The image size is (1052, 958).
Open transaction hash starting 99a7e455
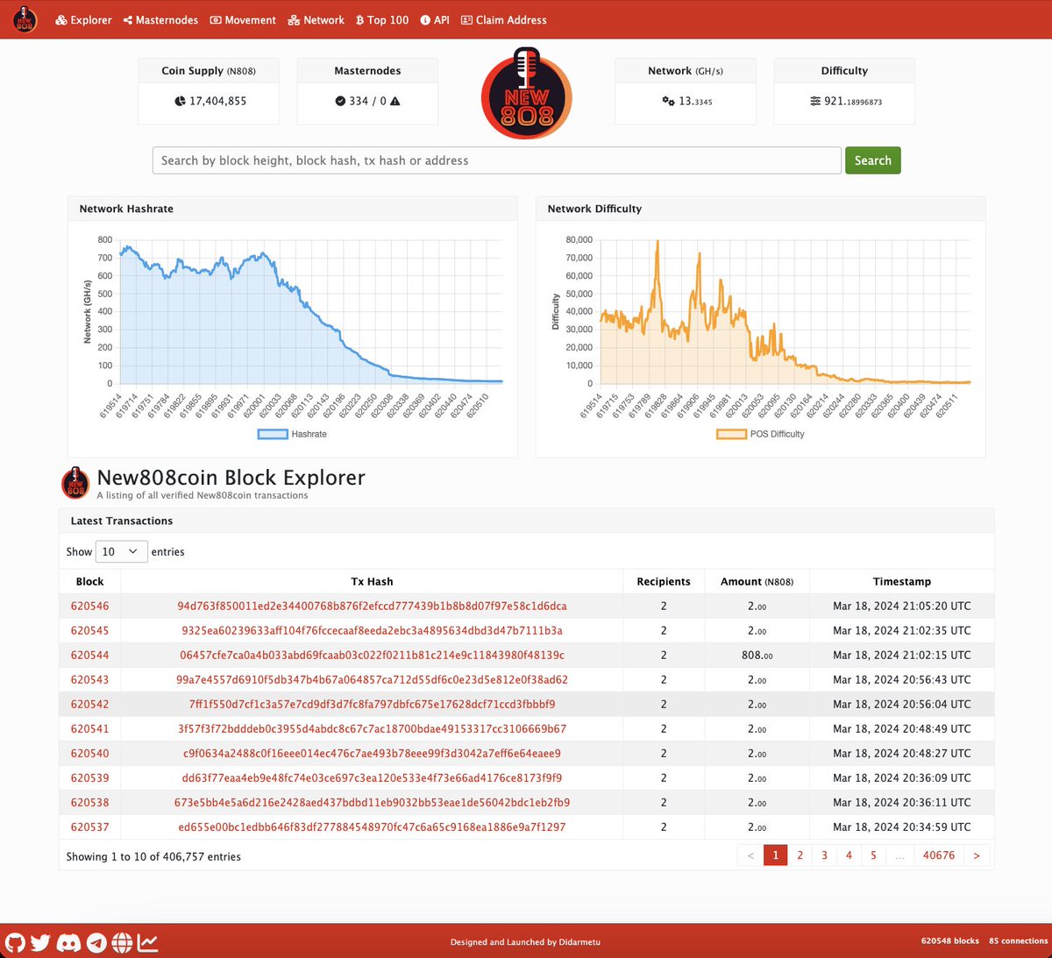pyautogui.click(x=372, y=679)
